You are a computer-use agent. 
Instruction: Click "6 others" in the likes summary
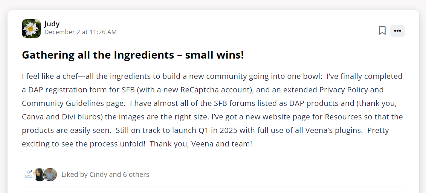click(x=136, y=175)
